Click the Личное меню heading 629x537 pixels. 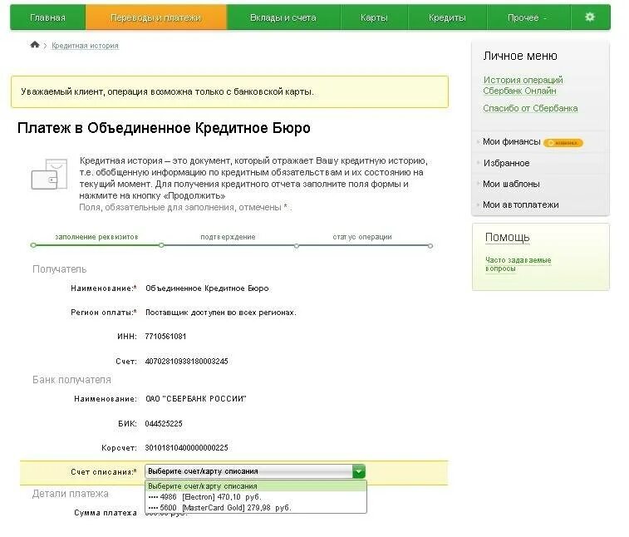tap(520, 56)
